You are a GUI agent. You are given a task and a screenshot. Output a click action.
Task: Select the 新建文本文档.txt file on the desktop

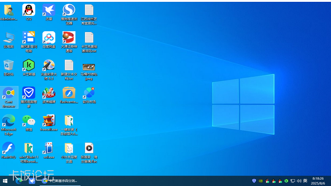tap(69, 70)
